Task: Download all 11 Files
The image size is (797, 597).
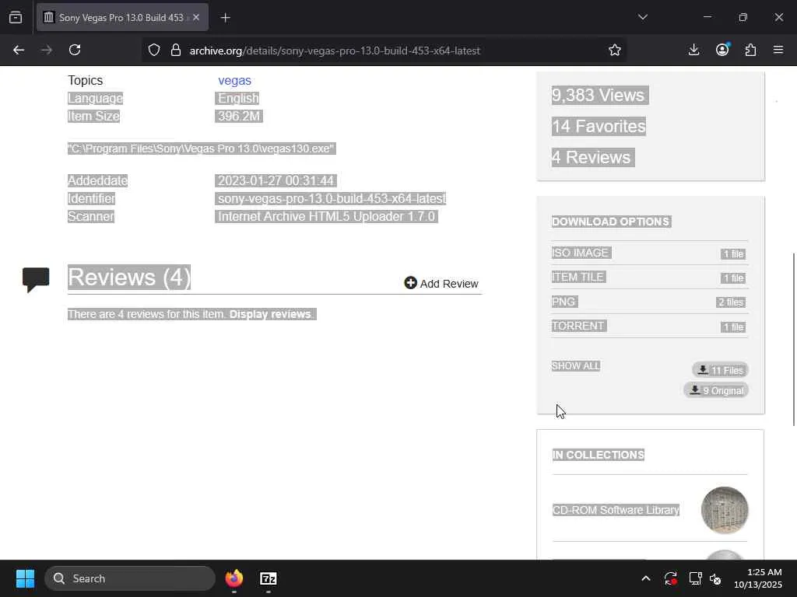Action: click(x=720, y=370)
